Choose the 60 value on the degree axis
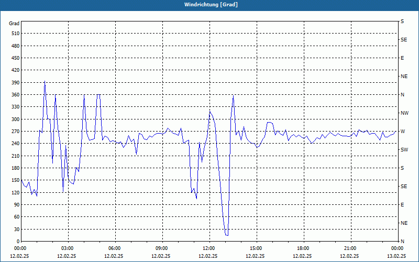Screen dimensions: 419x262 pos(17,217)
